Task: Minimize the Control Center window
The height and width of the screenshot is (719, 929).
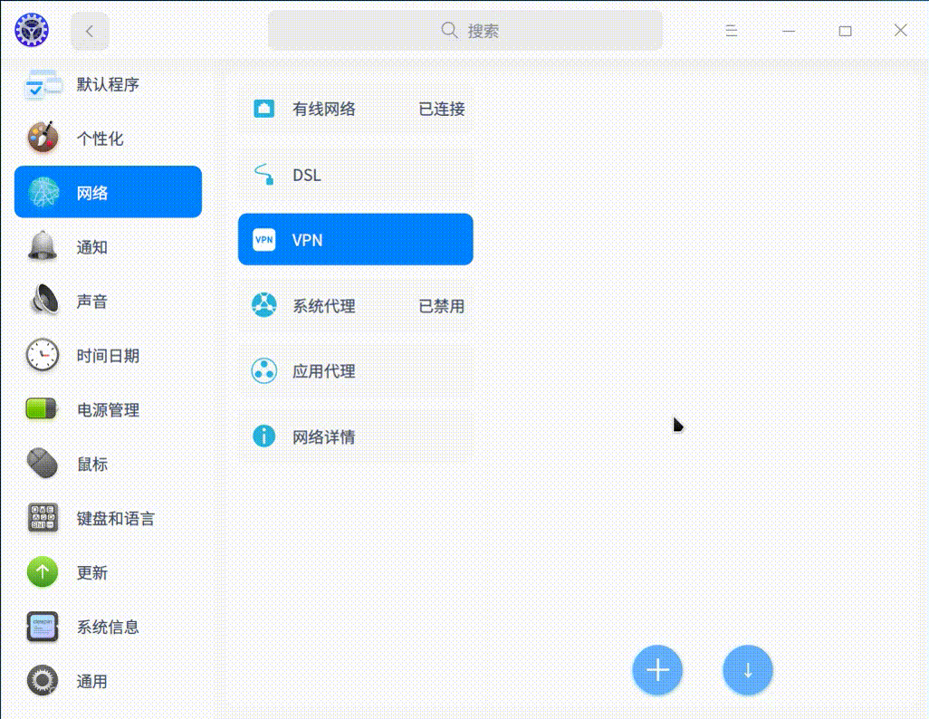Action: click(x=789, y=31)
